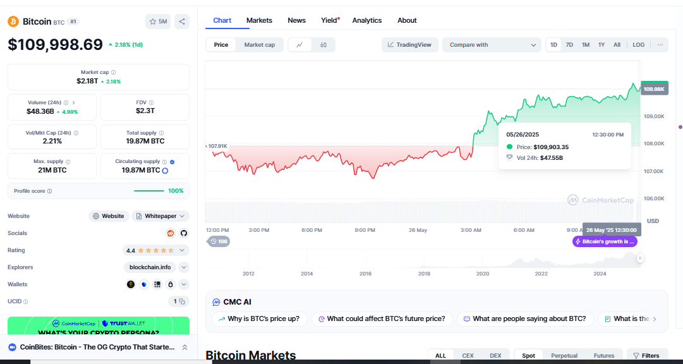Open the first black wallet icon
683x364 pixels.
point(131,284)
